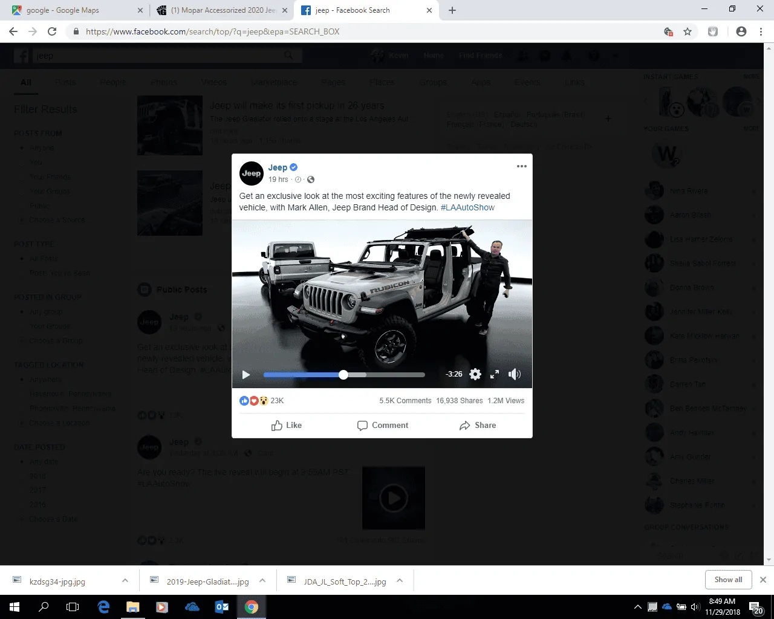The width and height of the screenshot is (774, 619).
Task: Click the extension icon left of the star
Action: point(668,31)
